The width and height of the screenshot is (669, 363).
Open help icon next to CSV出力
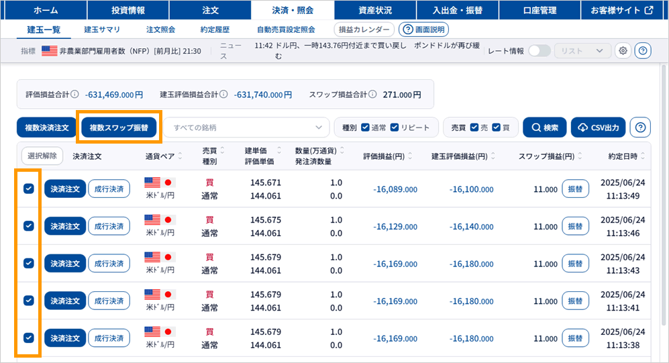(x=640, y=127)
